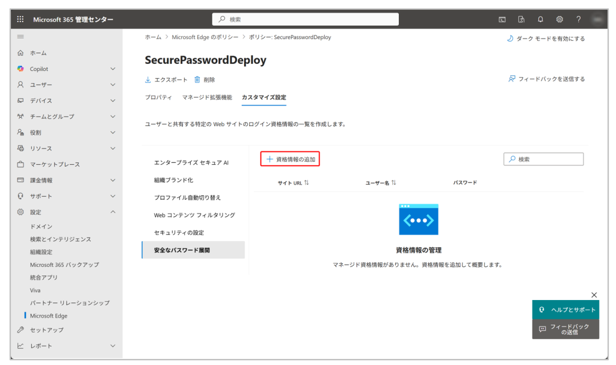616x365 pixels.
Task: Click the 設定 gear icon in sidebar
Action: click(20, 212)
